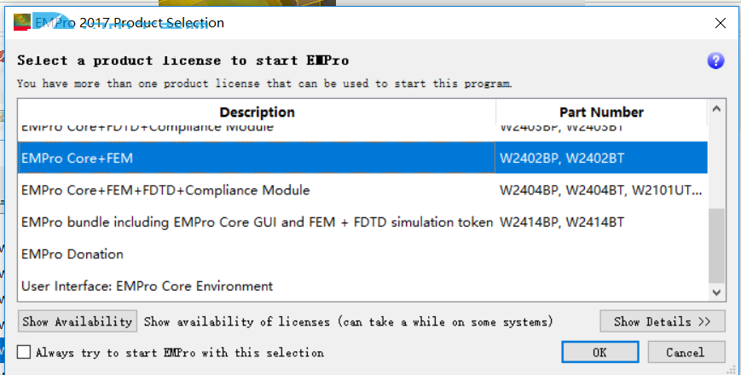Screen dimensions: 741x375
Task: Sort by the Description column header
Action: point(257,112)
